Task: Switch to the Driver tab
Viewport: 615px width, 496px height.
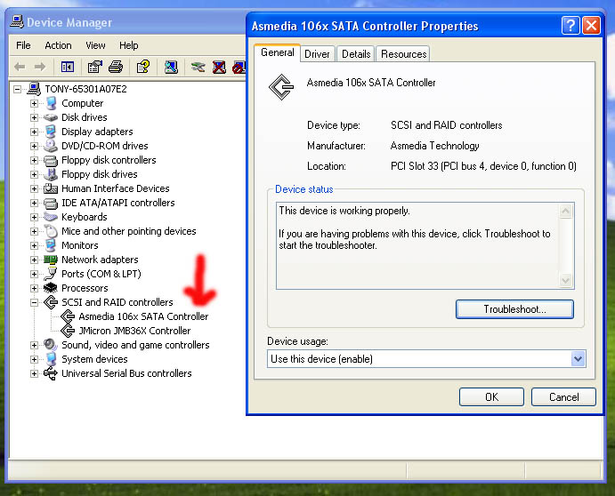Action: (317, 54)
